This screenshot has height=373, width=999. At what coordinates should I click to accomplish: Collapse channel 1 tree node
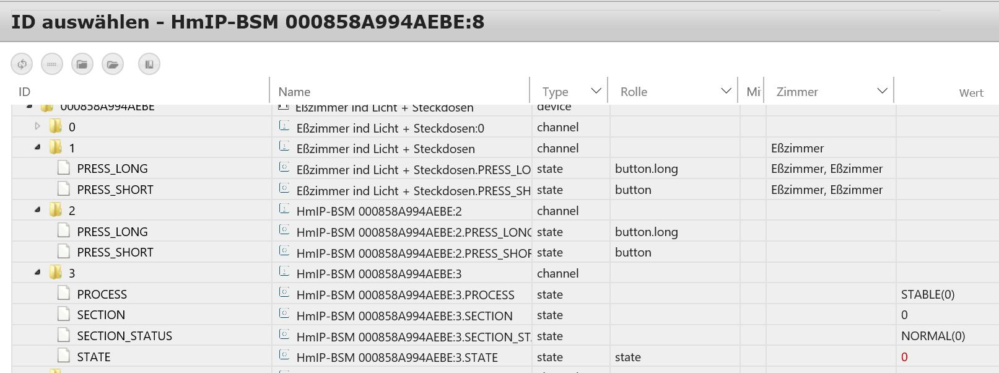coord(38,147)
